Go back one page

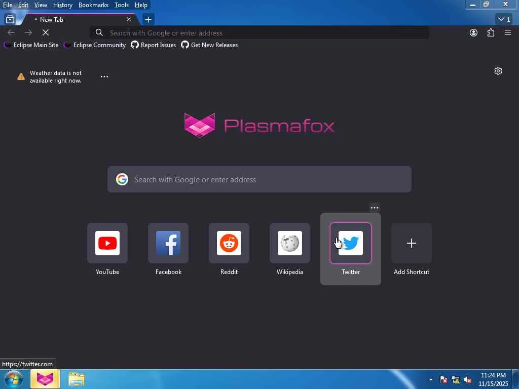click(x=11, y=32)
